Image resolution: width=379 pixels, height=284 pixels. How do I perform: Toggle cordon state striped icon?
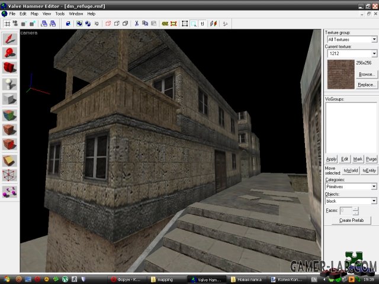[165, 24]
